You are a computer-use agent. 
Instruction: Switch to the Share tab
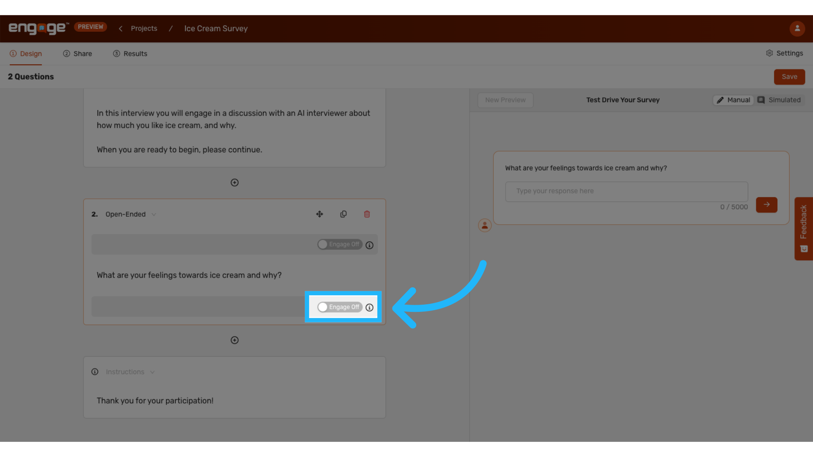(77, 54)
